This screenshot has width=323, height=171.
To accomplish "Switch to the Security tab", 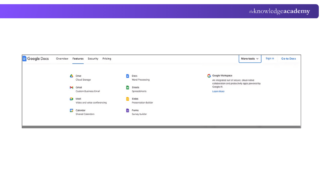I will pyautogui.click(x=93, y=59).
